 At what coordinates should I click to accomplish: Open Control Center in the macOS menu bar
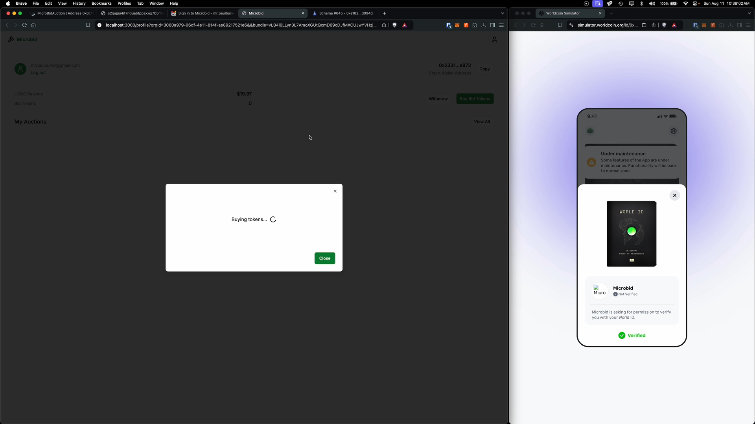695,4
